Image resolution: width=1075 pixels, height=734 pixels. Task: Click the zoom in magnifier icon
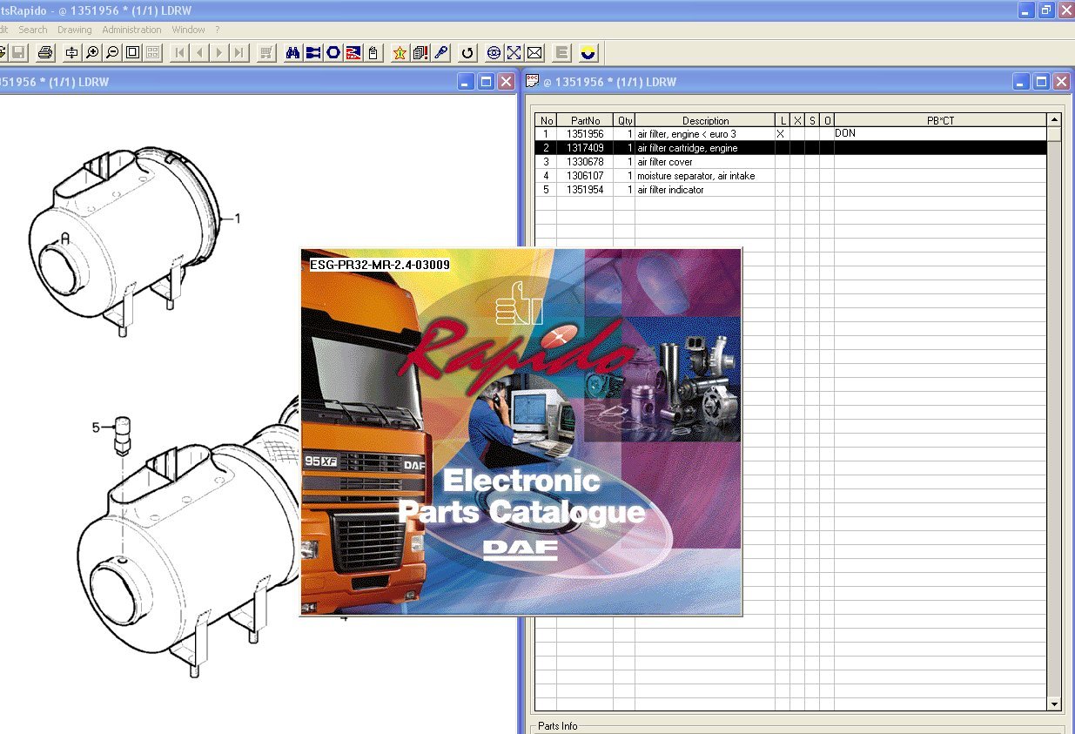(x=92, y=53)
